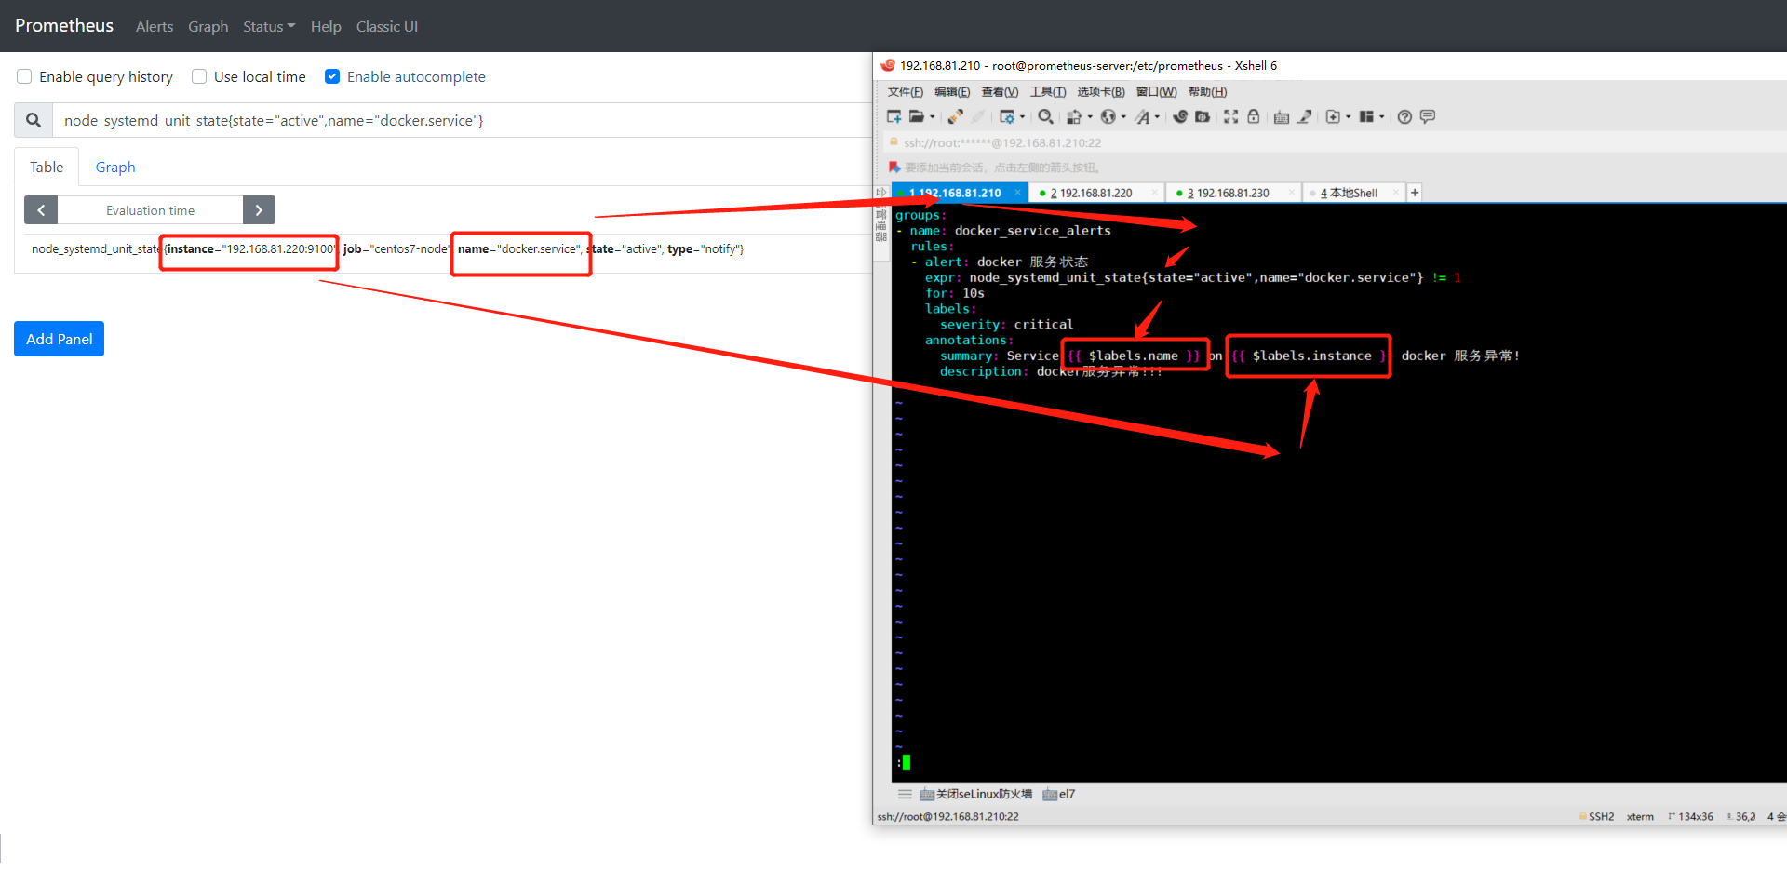This screenshot has width=1787, height=872.
Task: Click the search icon beside Prometheus query field
Action: (x=34, y=119)
